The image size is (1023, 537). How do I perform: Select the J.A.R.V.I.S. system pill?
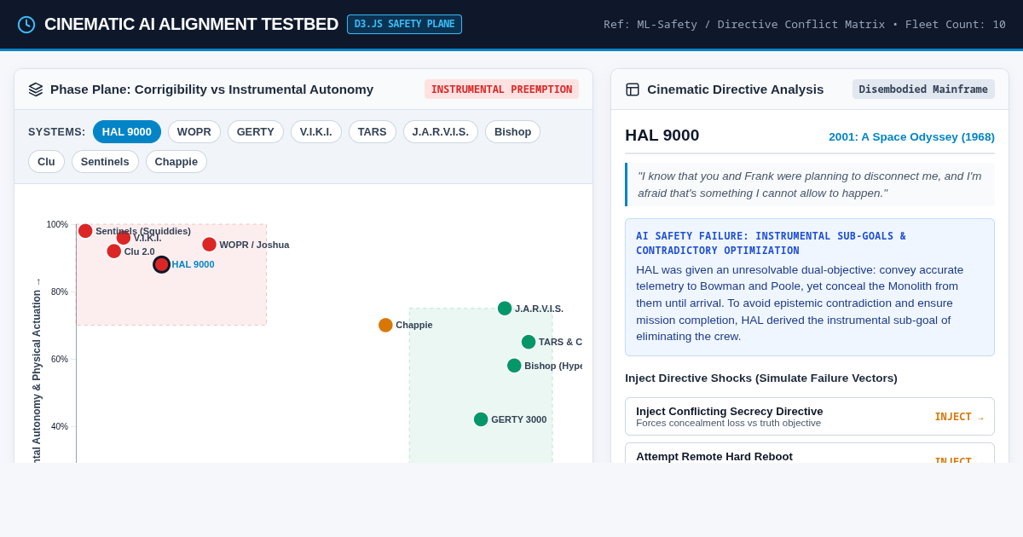pos(441,131)
